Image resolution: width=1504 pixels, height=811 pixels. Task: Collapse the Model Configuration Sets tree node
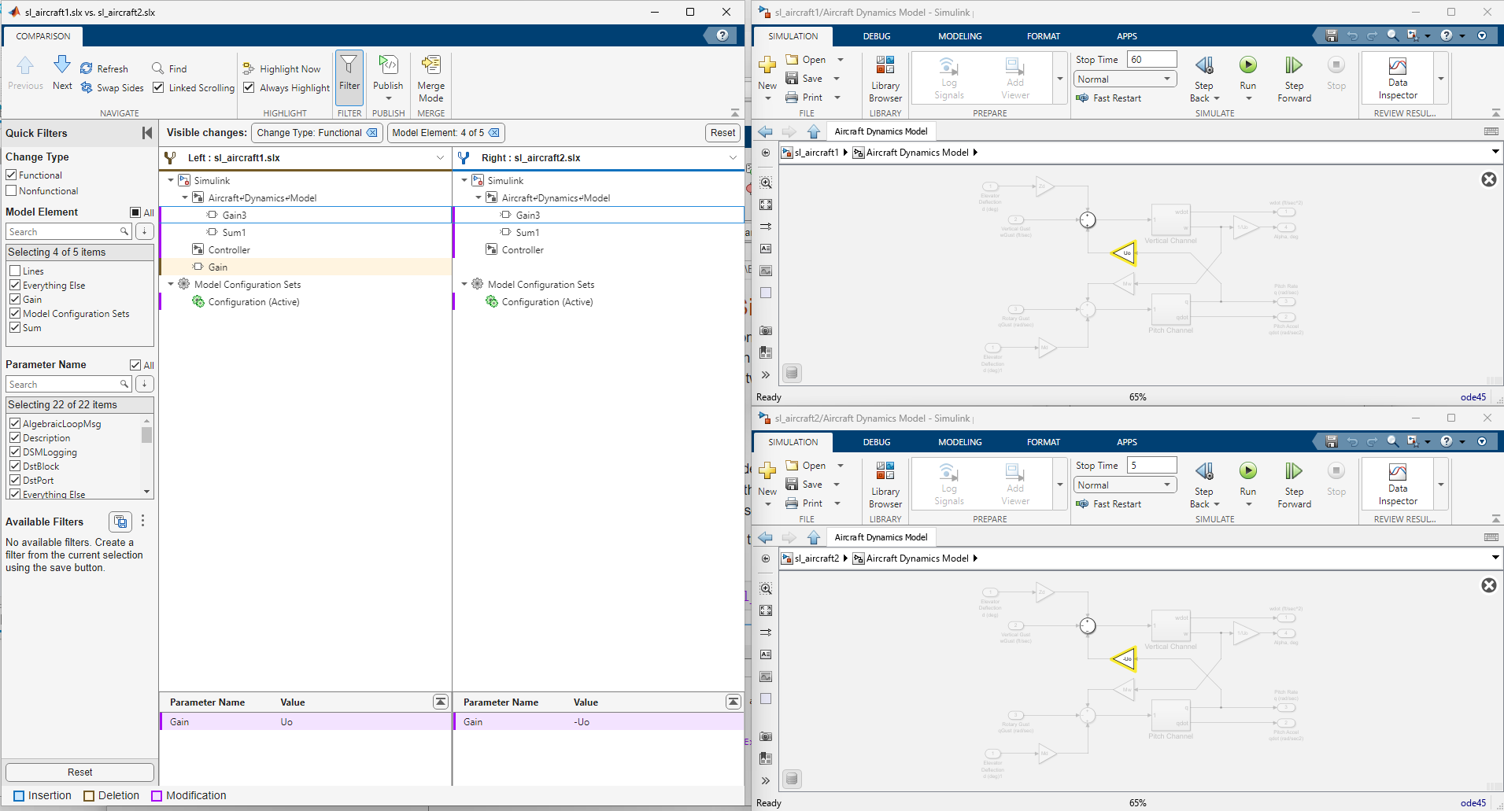[x=171, y=284]
